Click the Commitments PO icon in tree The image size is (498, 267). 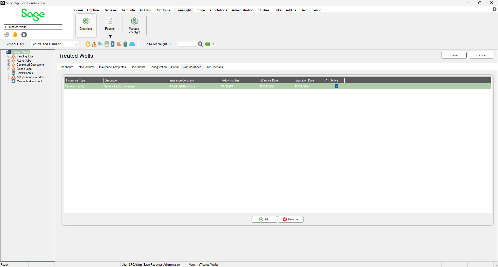13,73
